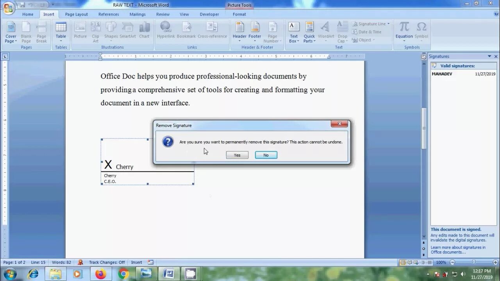Insert a Chart
The height and width of the screenshot is (281, 500).
pos(144,30)
